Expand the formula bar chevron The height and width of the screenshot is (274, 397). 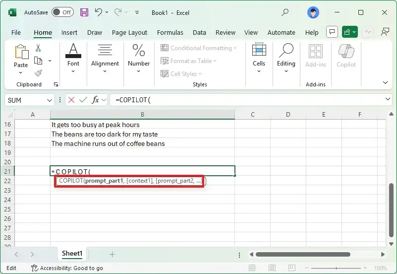click(x=388, y=100)
